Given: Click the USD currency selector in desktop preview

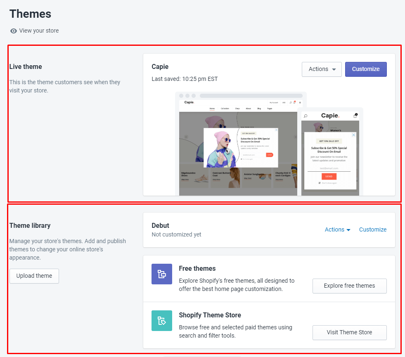Looking at the screenshot, I should 284,102.
